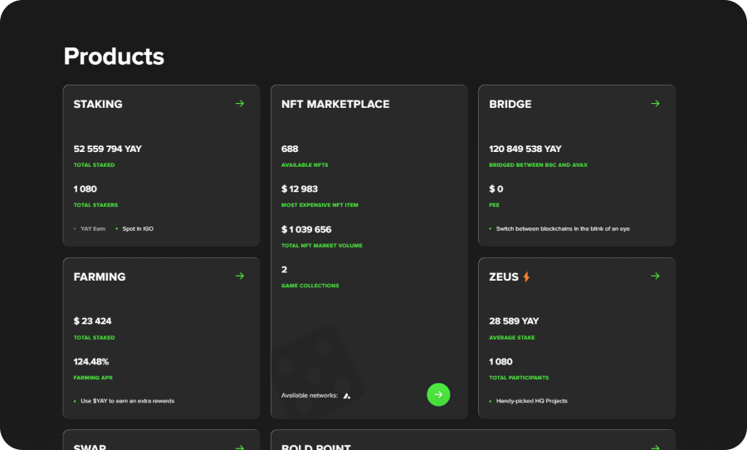Click the orange lightning bolt beside ZEUS

click(x=526, y=277)
